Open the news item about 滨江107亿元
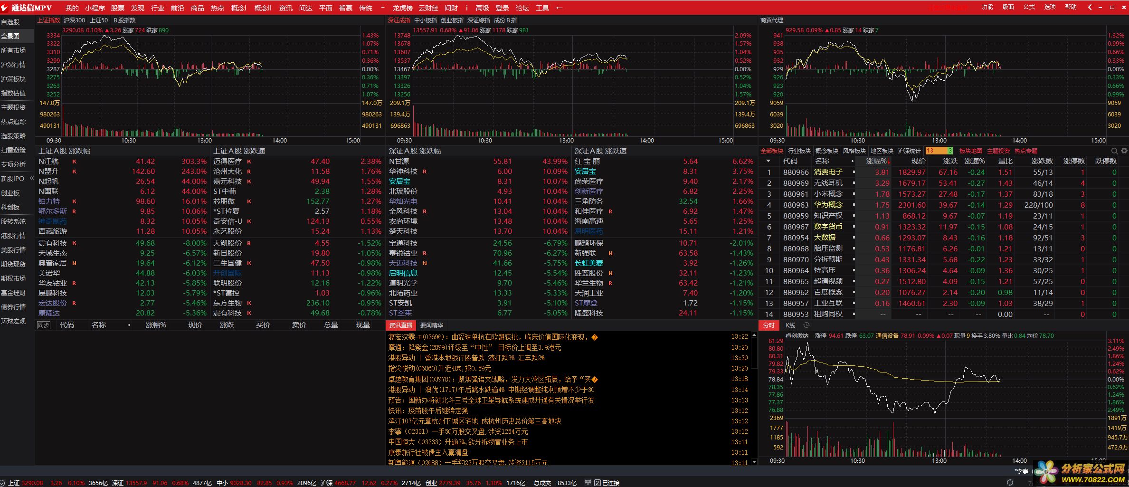 474,421
